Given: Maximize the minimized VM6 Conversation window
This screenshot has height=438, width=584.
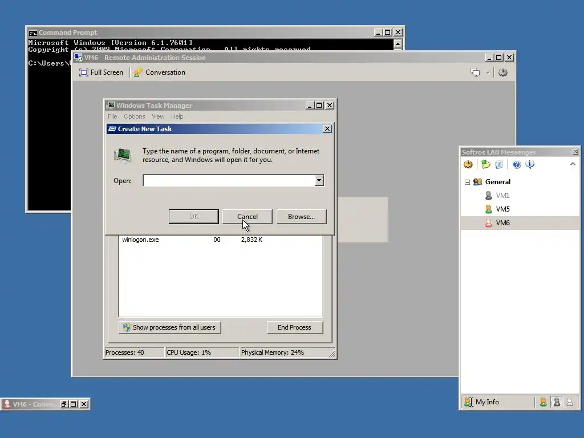Looking at the screenshot, I should coord(74,404).
